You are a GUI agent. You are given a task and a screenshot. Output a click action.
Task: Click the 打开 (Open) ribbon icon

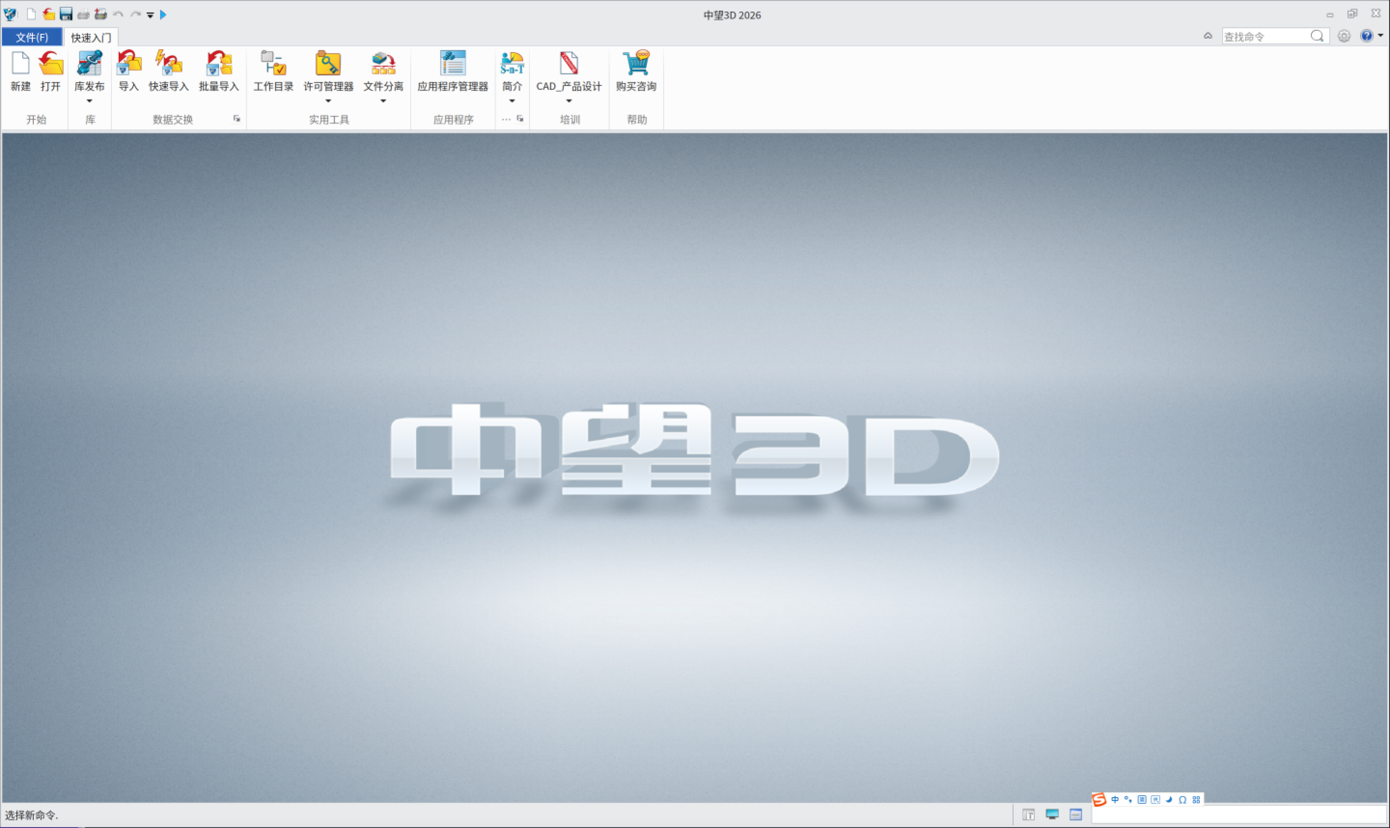[x=51, y=64]
